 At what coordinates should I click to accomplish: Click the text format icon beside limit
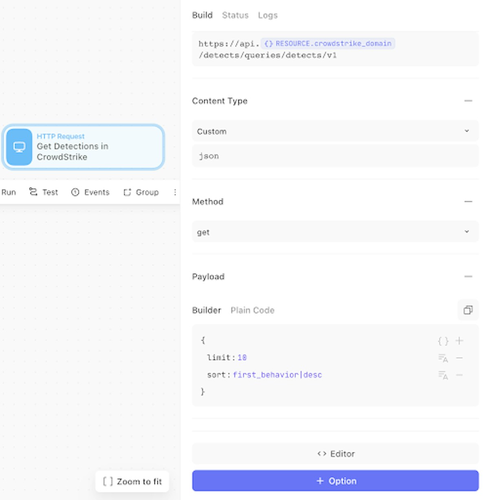443,358
